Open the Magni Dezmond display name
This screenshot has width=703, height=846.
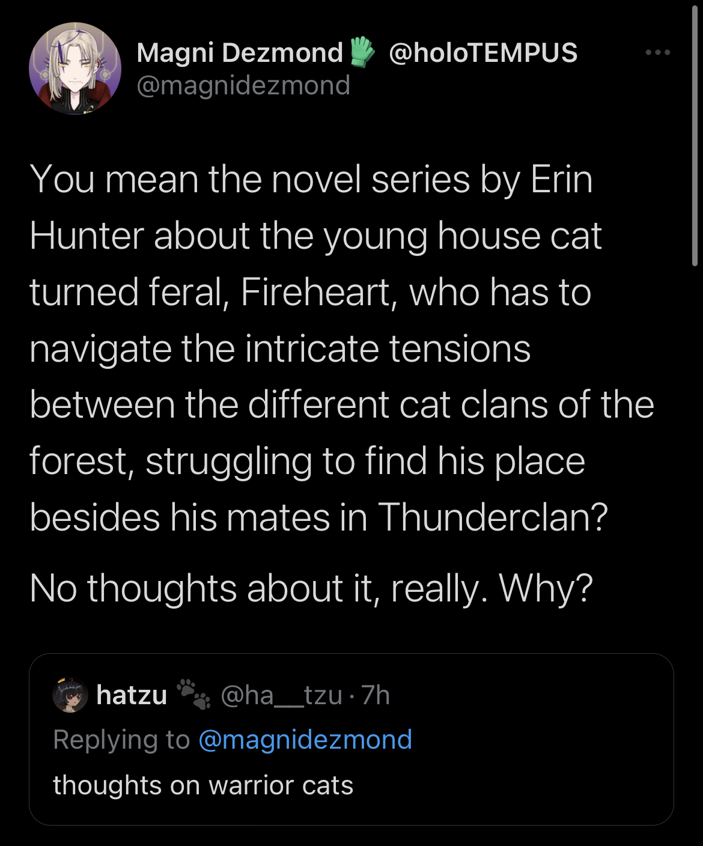[x=239, y=53]
